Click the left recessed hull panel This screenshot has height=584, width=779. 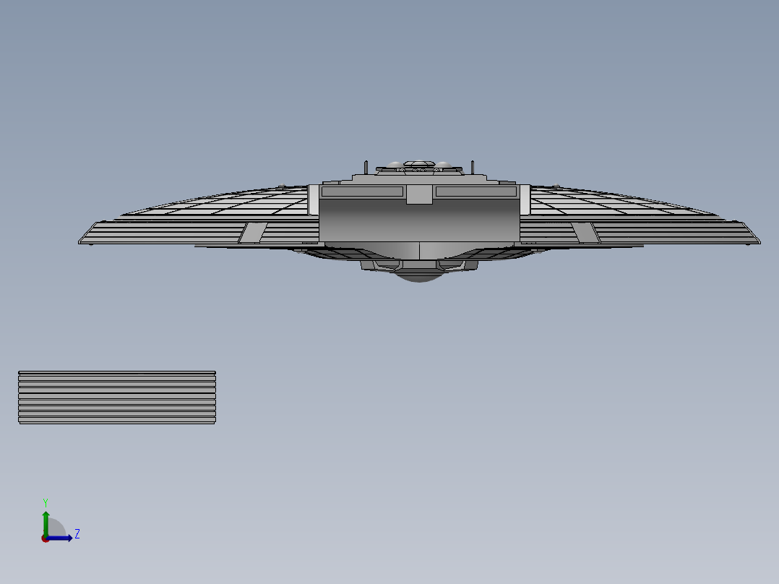coord(361,192)
